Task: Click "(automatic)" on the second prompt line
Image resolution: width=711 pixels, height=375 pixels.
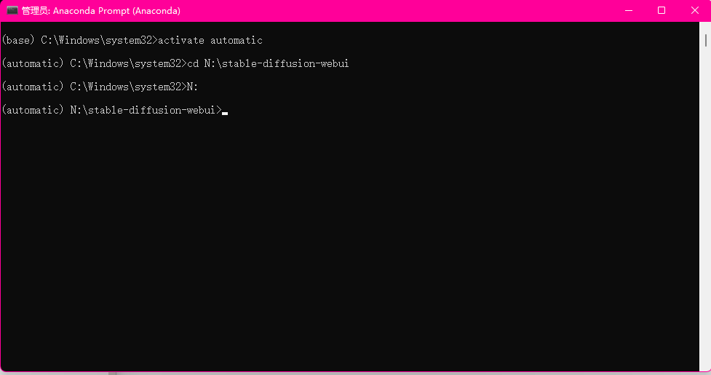Action: click(x=33, y=63)
